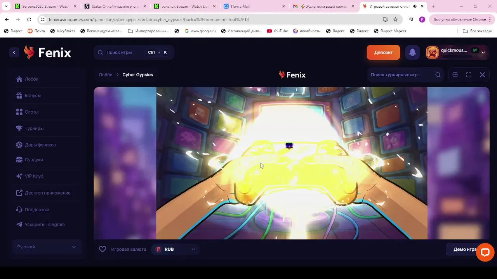497x279 pixels.
Task: Open Почта bookmark
Action: point(36,31)
